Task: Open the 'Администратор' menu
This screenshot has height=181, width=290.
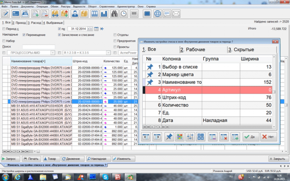Action: (126, 7)
